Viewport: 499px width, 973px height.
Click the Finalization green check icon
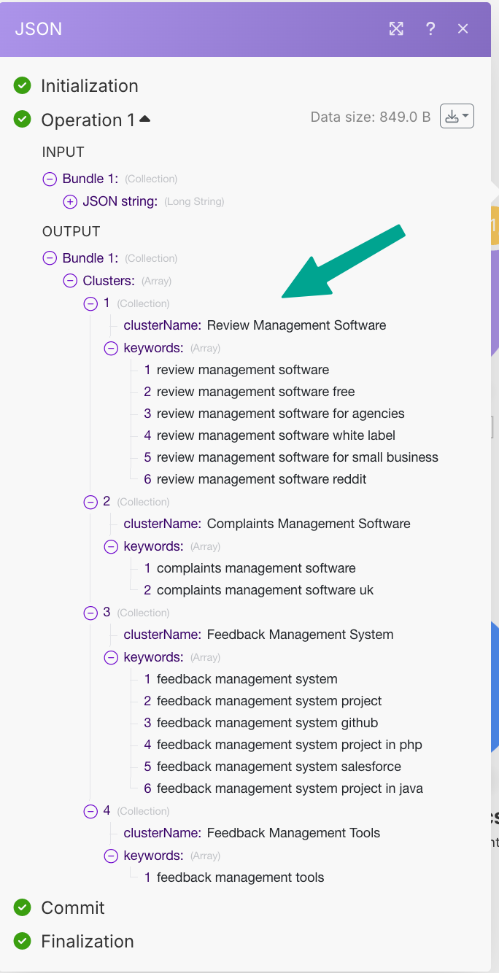click(23, 941)
